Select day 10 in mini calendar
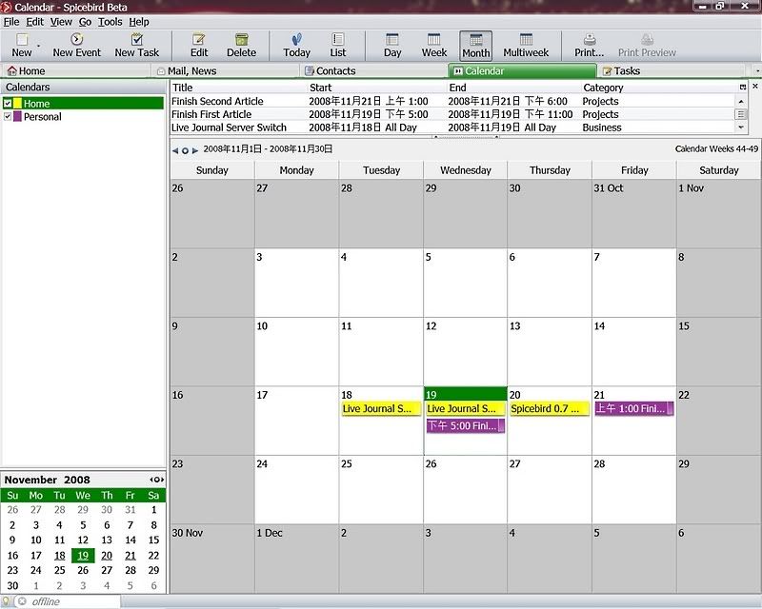The width and height of the screenshot is (762, 609). [x=36, y=540]
